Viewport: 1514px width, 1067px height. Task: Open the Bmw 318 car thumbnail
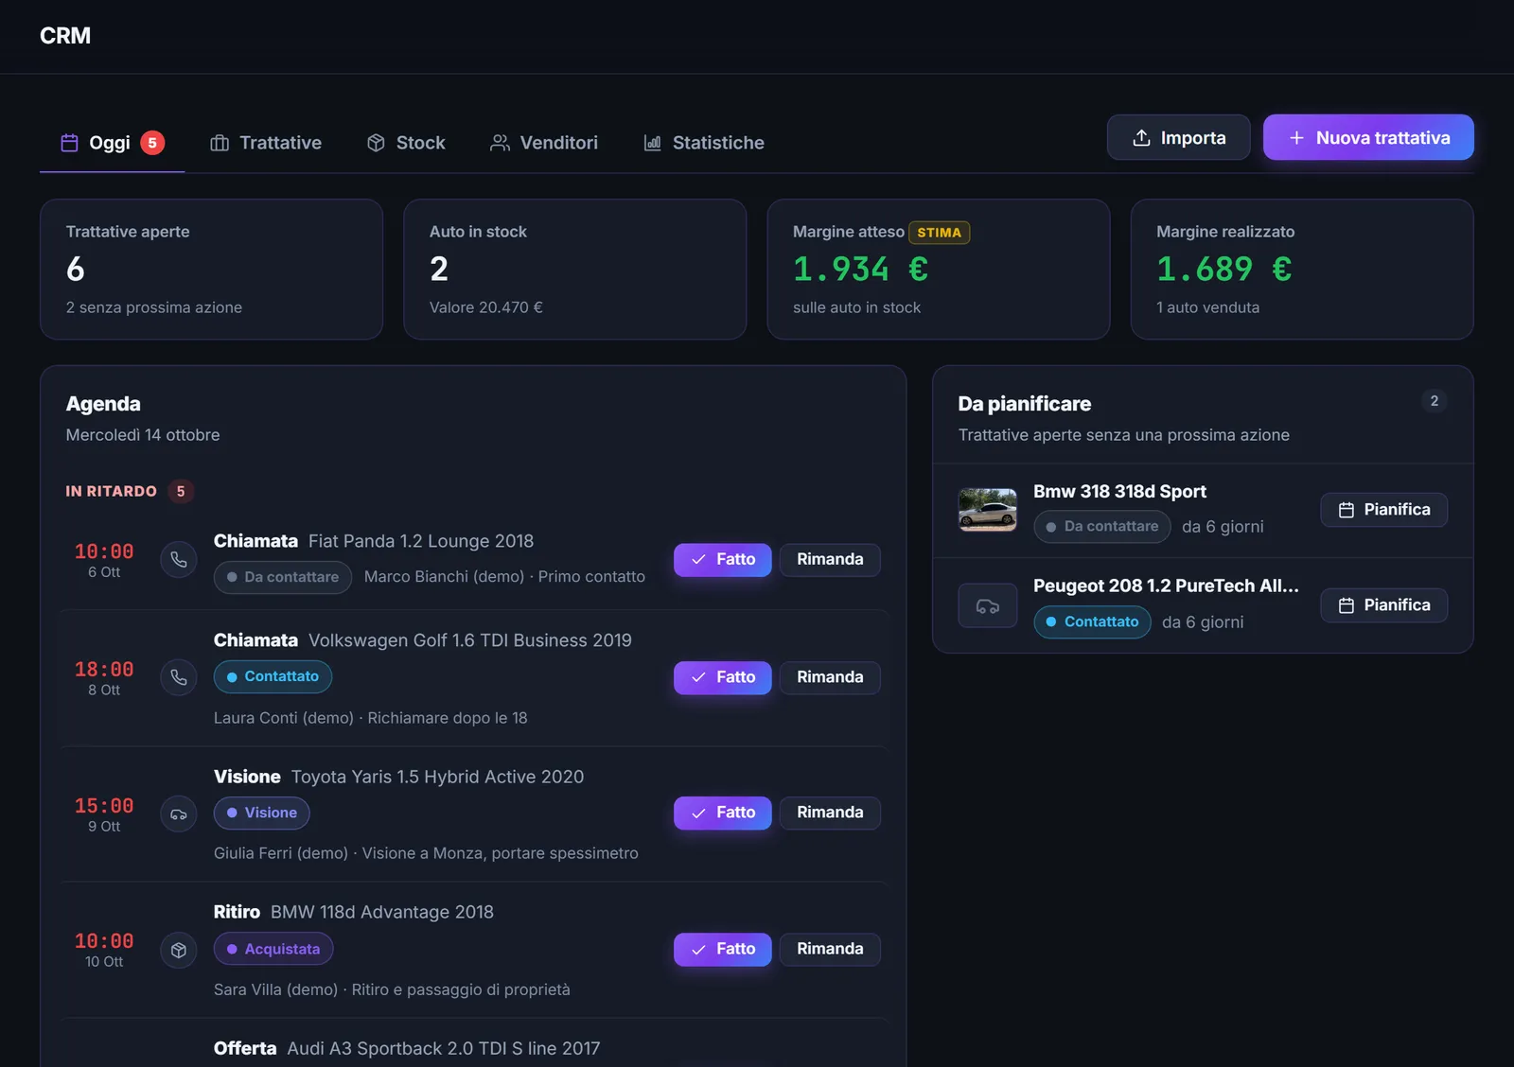pos(988,510)
